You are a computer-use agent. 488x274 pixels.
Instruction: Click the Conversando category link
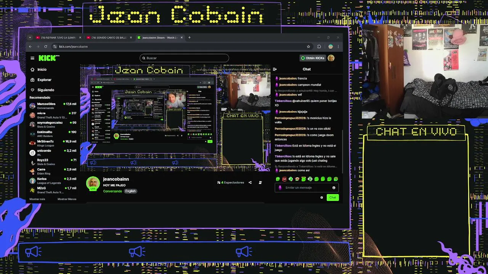click(x=112, y=191)
